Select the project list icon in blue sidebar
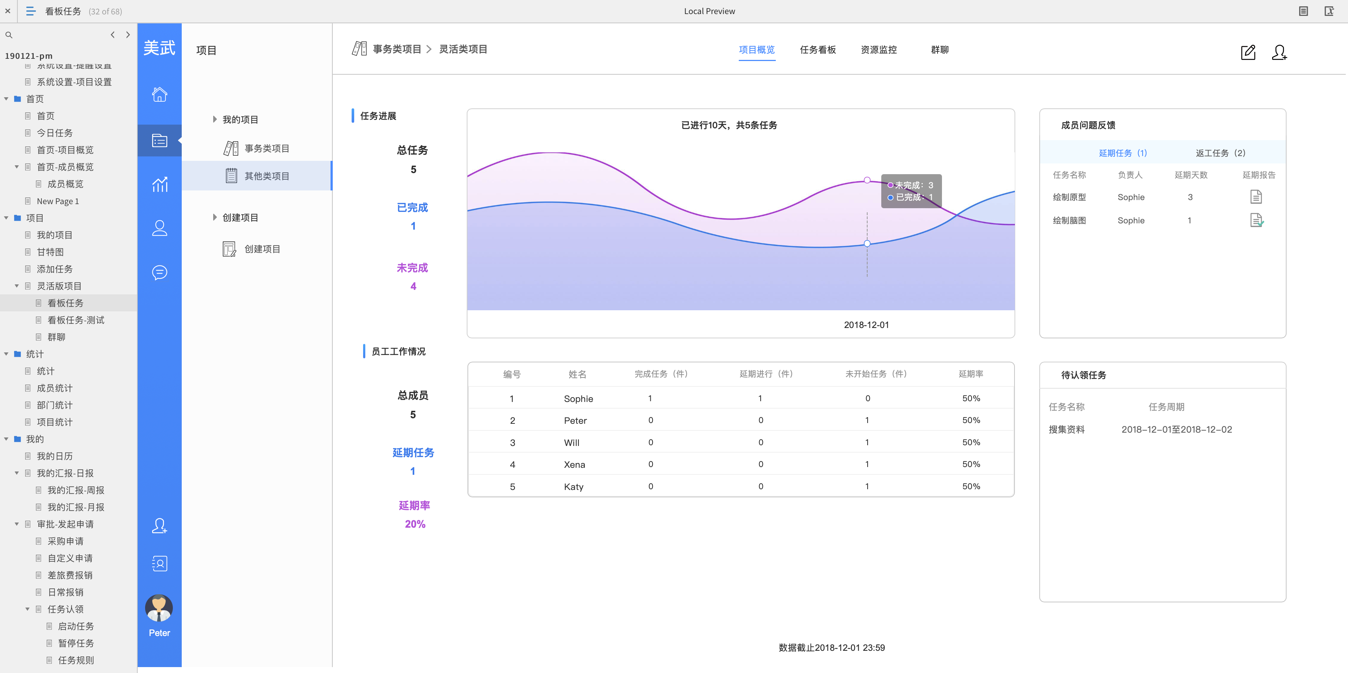1348x673 pixels. pyautogui.click(x=160, y=140)
